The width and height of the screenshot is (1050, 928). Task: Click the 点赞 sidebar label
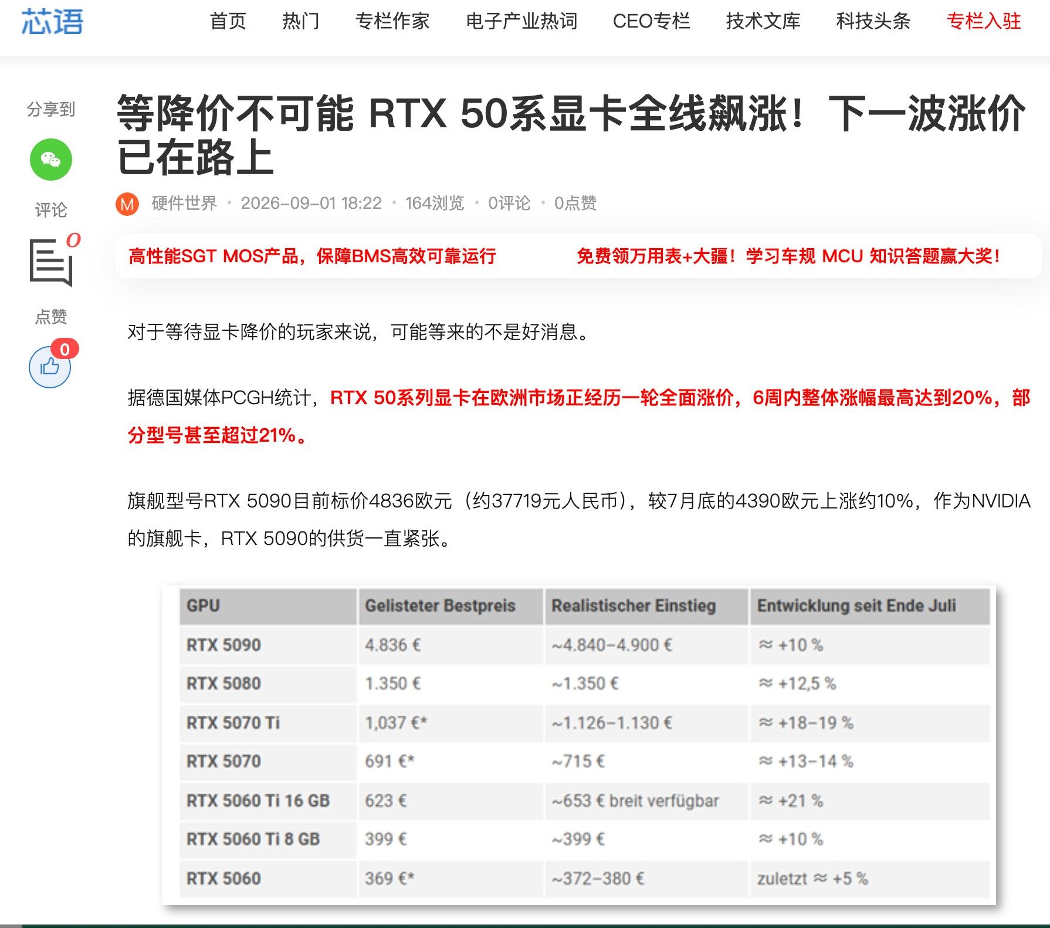coord(51,317)
